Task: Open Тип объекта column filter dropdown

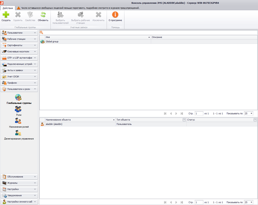Action: [184, 120]
